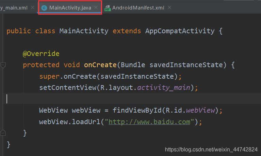Click the MF manifest file icon
Image resolution: width=261 pixels, height=156 pixels.
click(108, 8)
